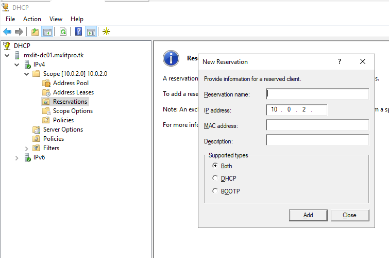Toggle Show/Hide Console Tree toolbar icon
The height and width of the screenshot is (258, 389).
(x=47, y=32)
